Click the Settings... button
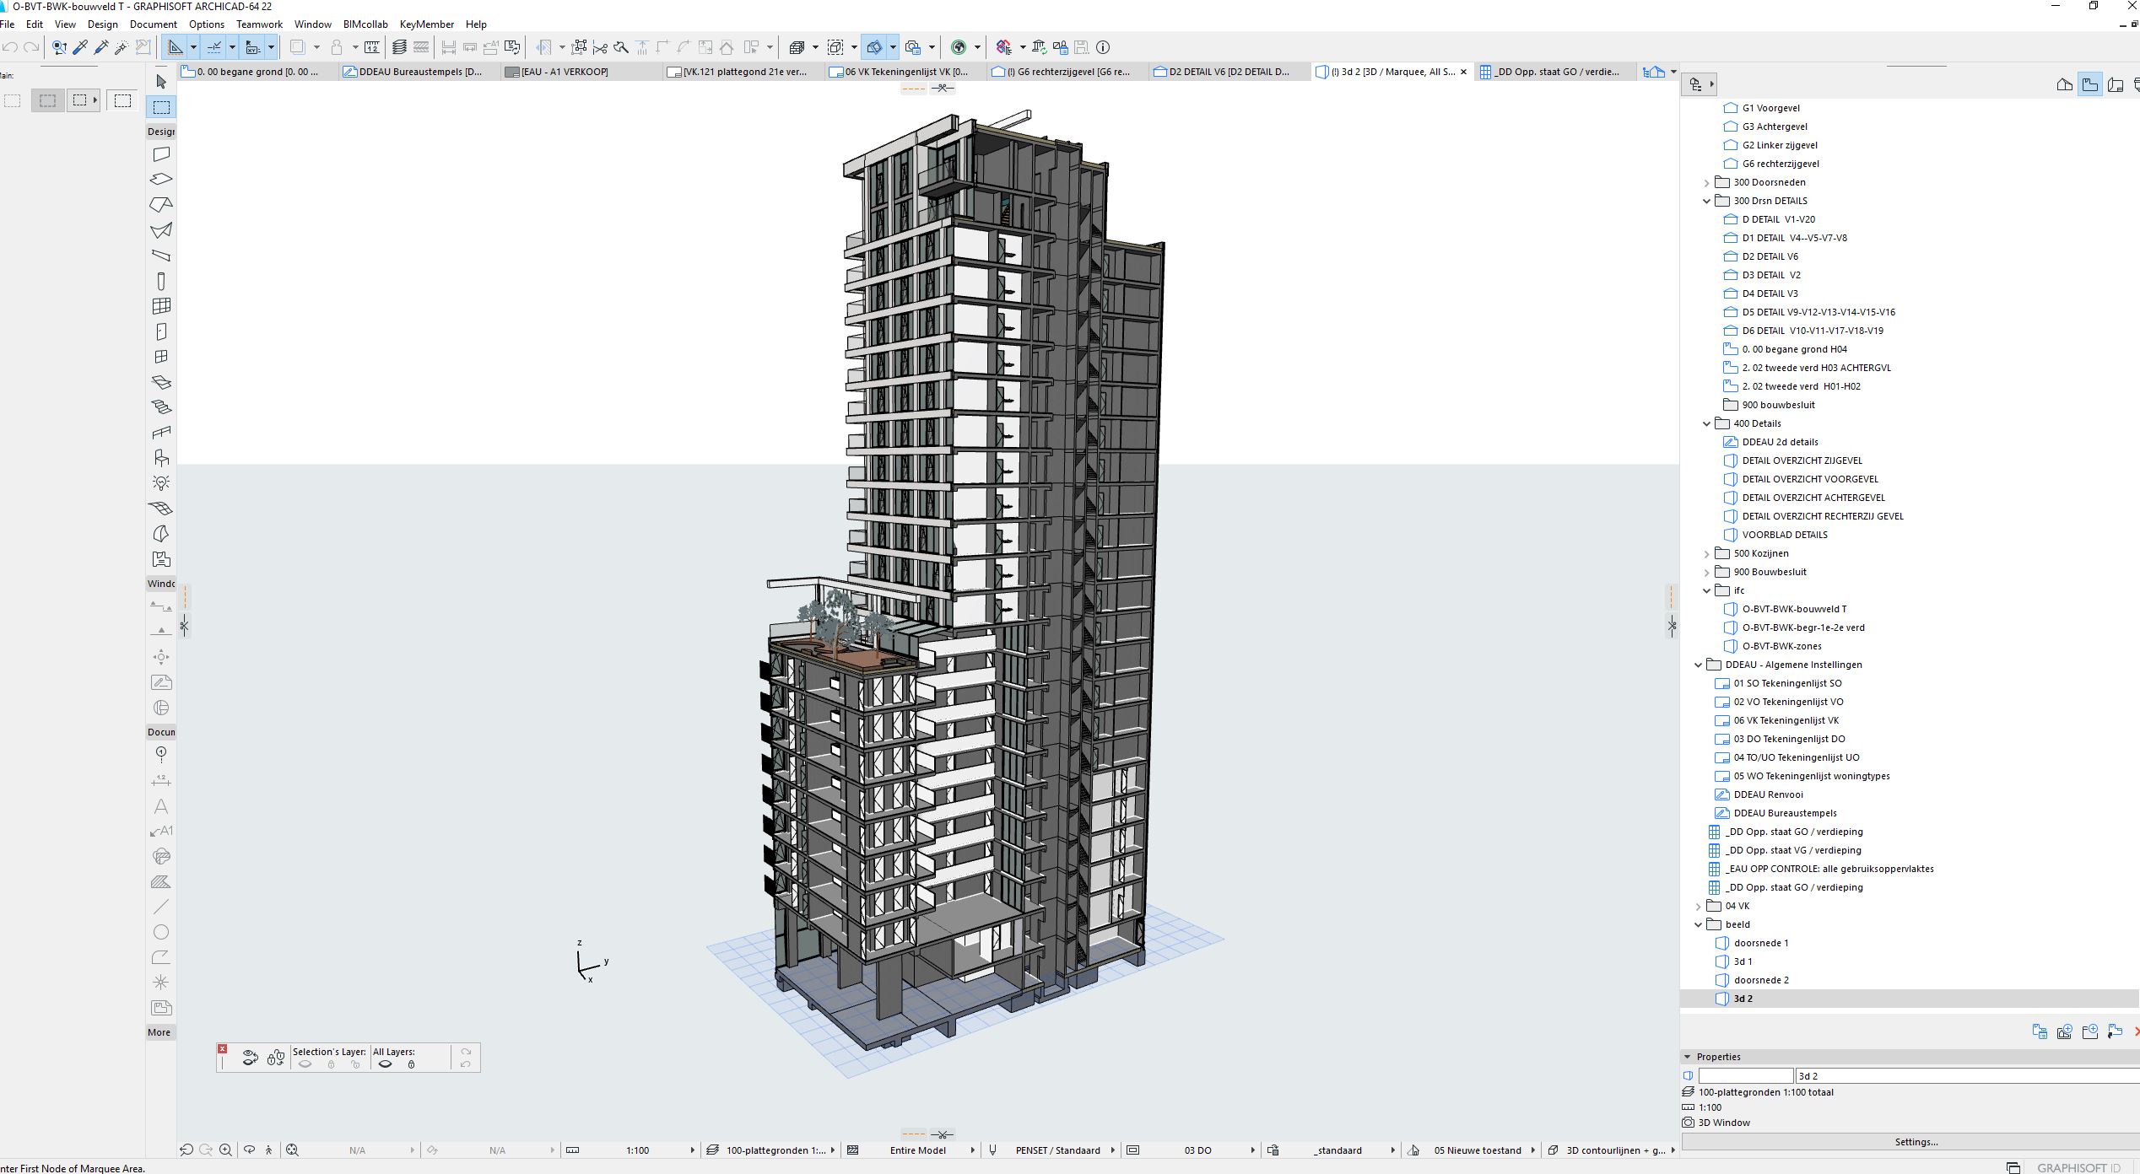This screenshot has height=1174, width=2140. [x=1916, y=1142]
